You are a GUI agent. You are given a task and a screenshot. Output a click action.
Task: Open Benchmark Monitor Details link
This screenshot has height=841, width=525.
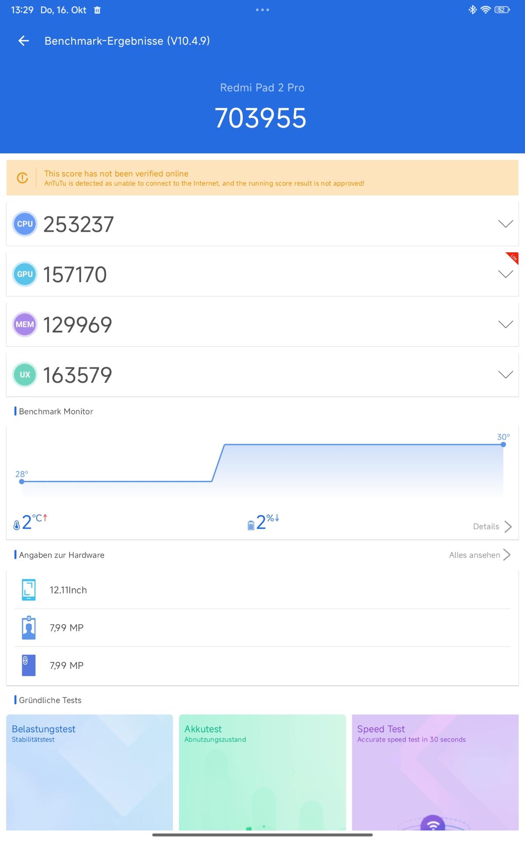[492, 527]
